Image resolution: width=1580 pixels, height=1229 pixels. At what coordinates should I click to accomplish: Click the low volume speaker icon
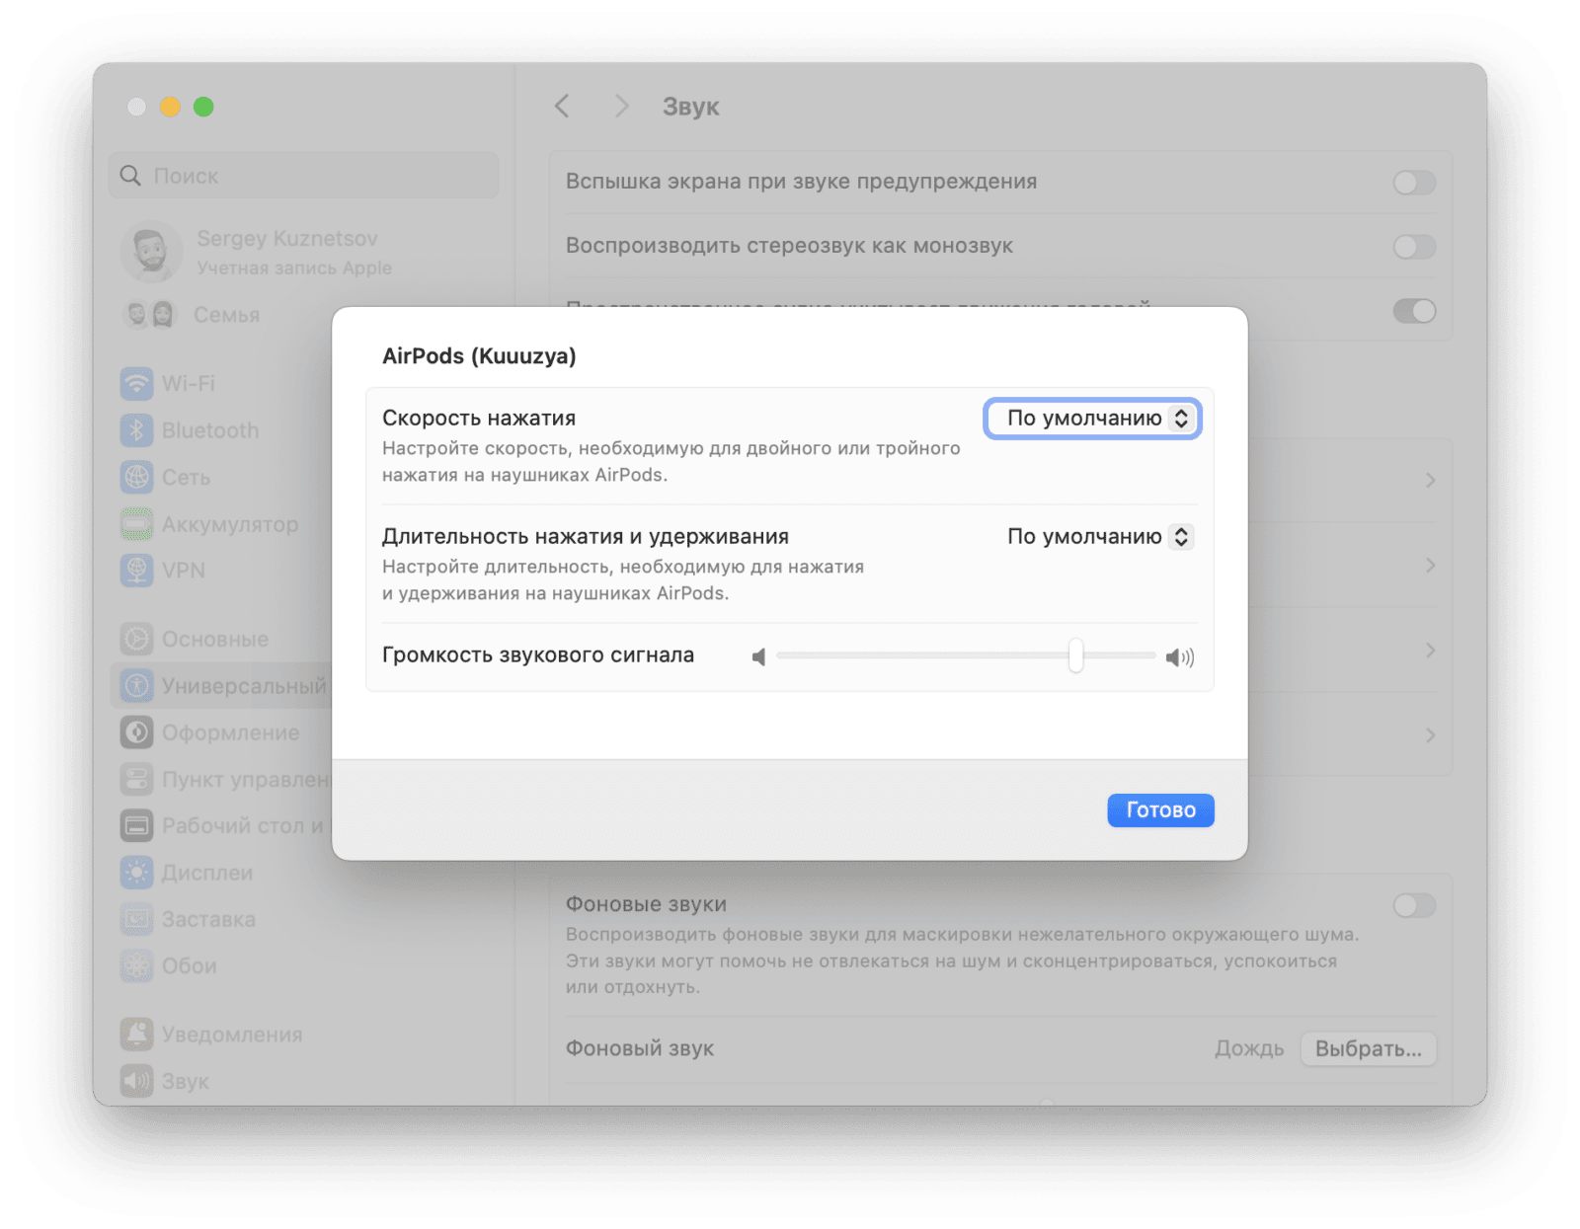[x=758, y=657]
